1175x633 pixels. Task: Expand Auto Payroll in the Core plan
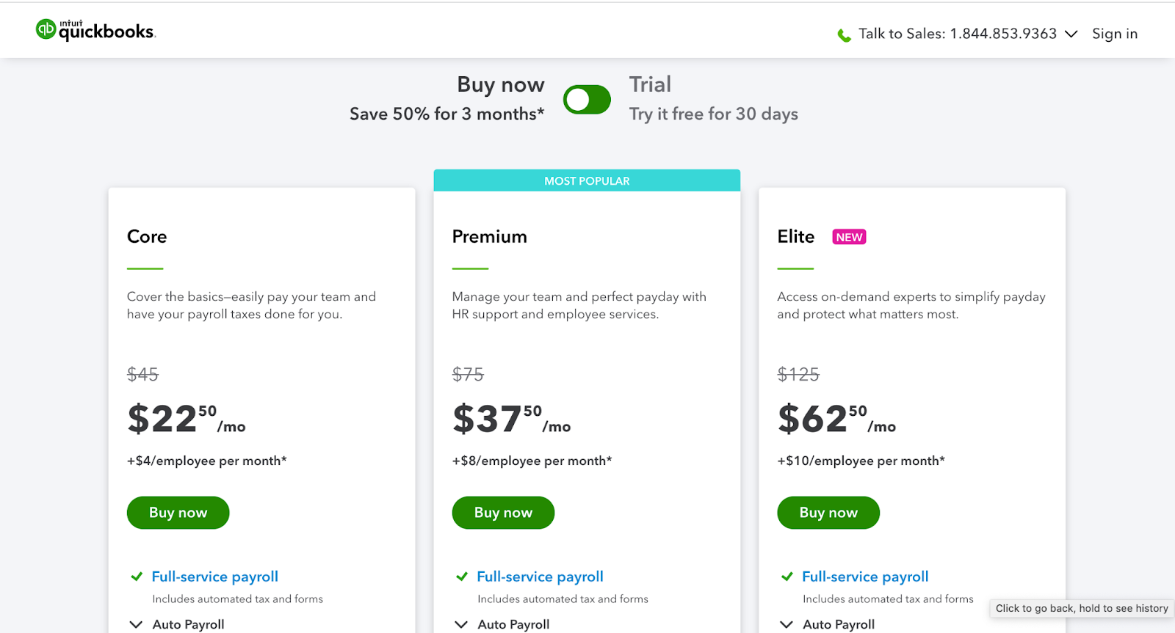[x=137, y=624]
